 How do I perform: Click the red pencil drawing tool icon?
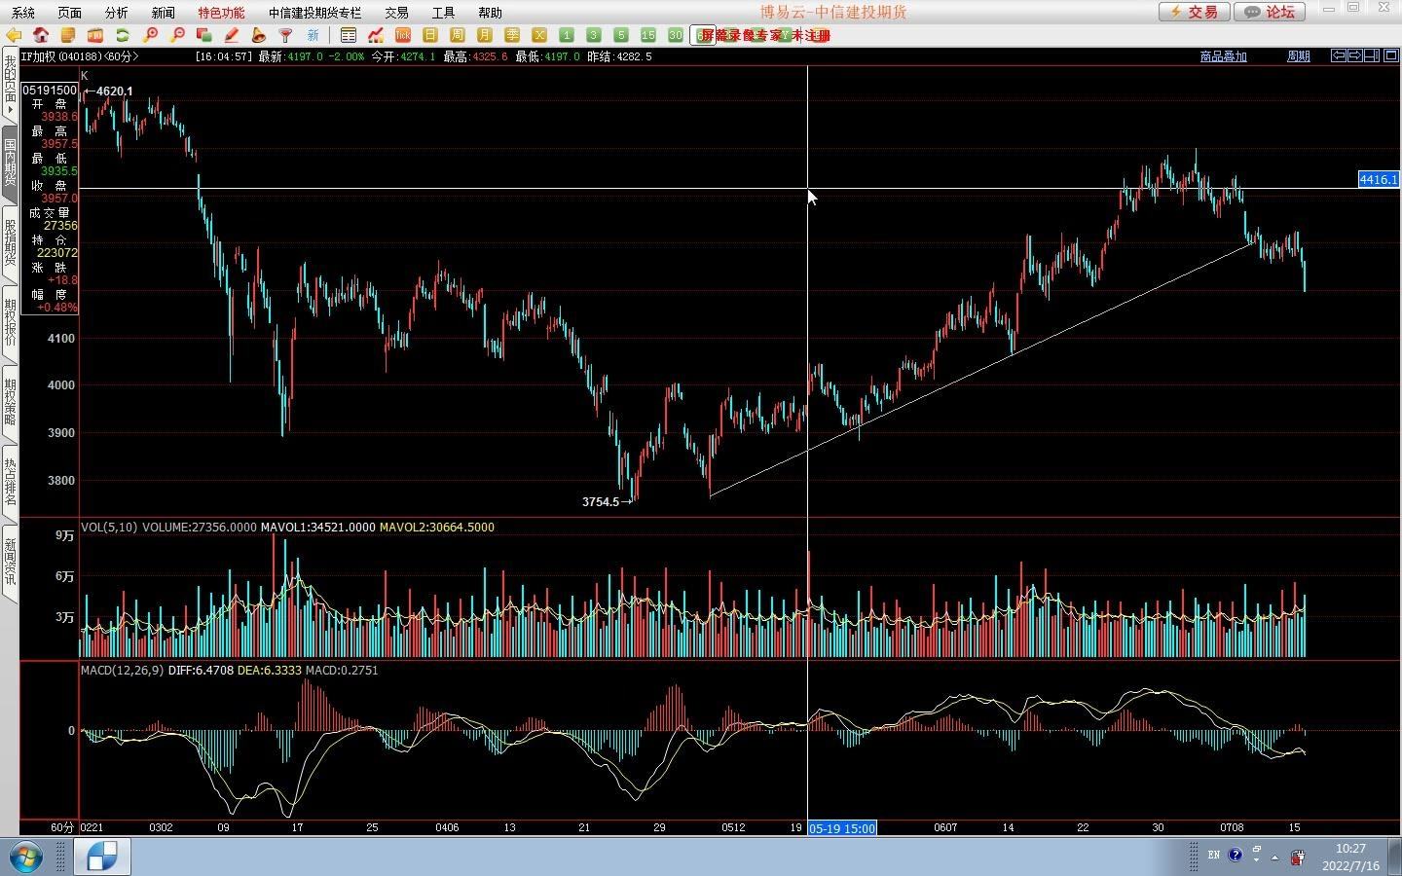pyautogui.click(x=232, y=35)
